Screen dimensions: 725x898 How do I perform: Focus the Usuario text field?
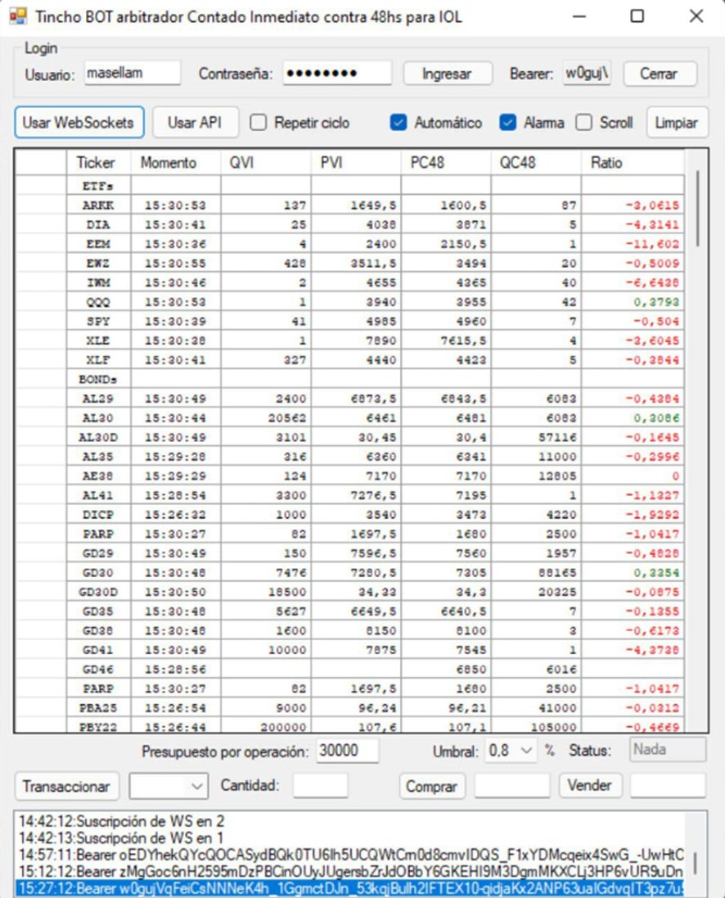click(x=133, y=74)
